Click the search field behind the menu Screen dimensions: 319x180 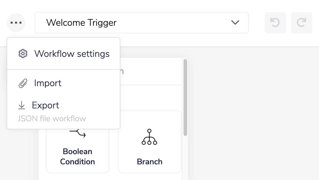(150, 71)
